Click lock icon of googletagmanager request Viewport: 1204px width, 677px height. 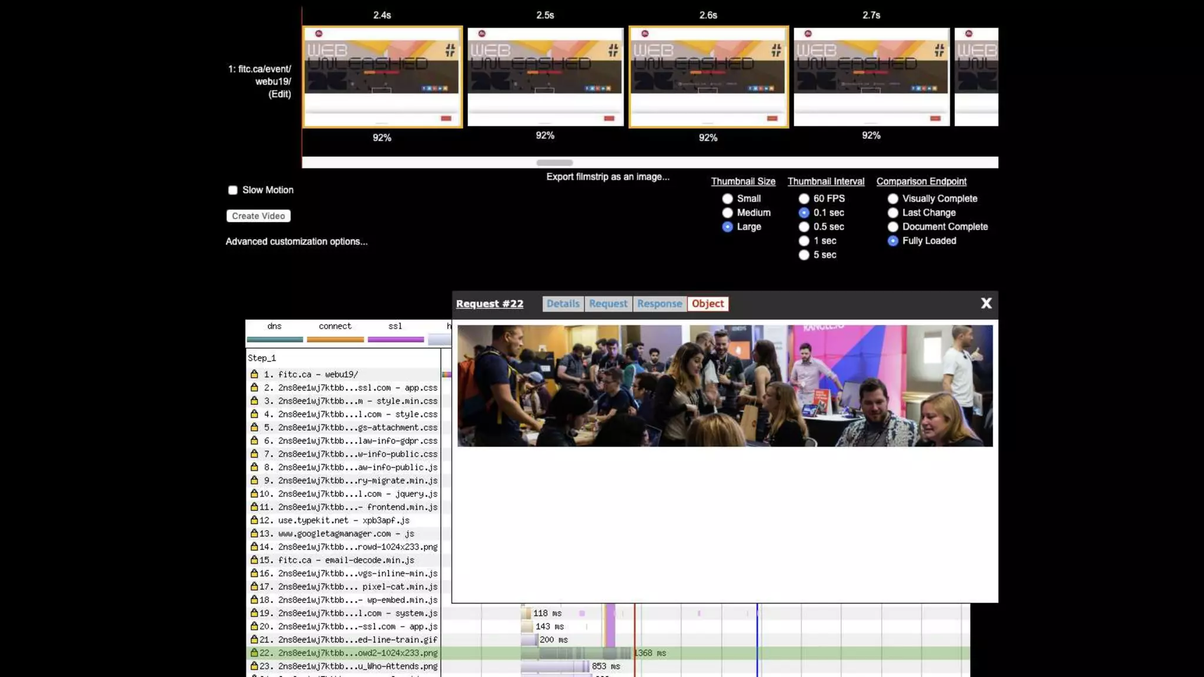tap(254, 534)
